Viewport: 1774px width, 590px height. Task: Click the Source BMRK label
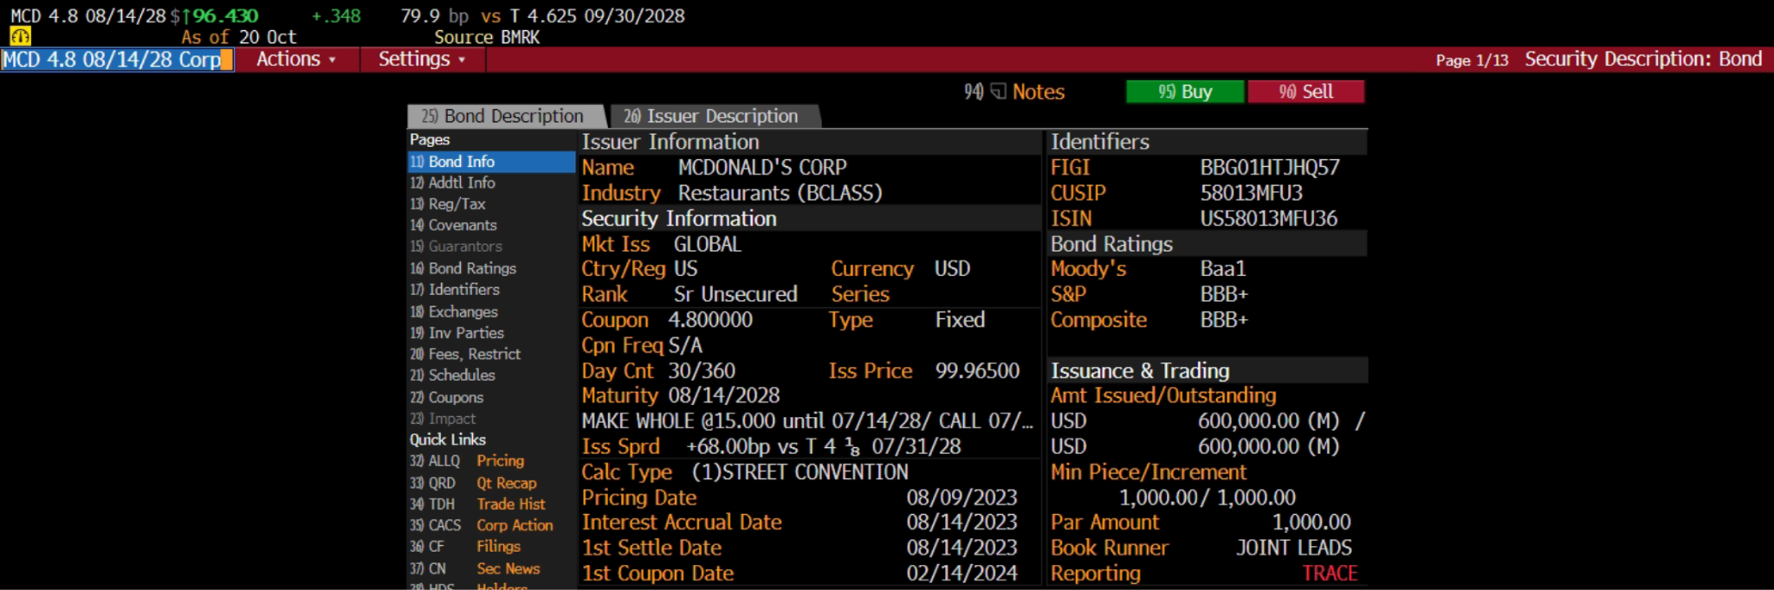point(487,37)
